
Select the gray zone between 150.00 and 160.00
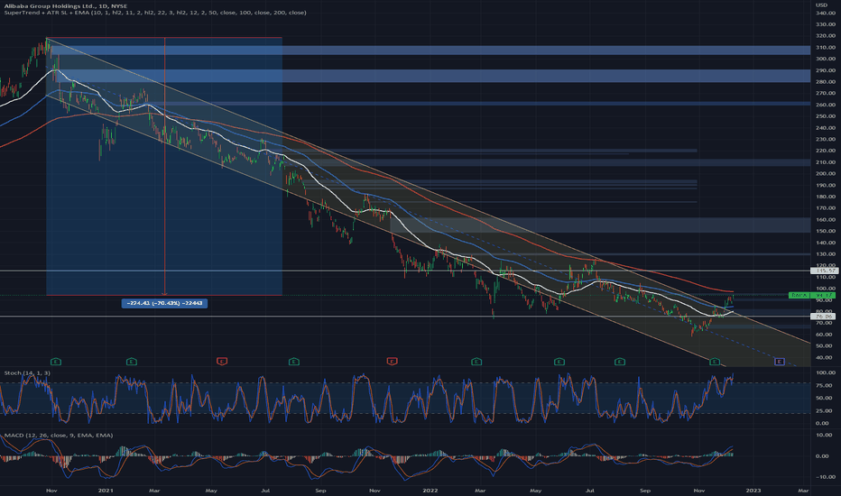(x=601, y=225)
